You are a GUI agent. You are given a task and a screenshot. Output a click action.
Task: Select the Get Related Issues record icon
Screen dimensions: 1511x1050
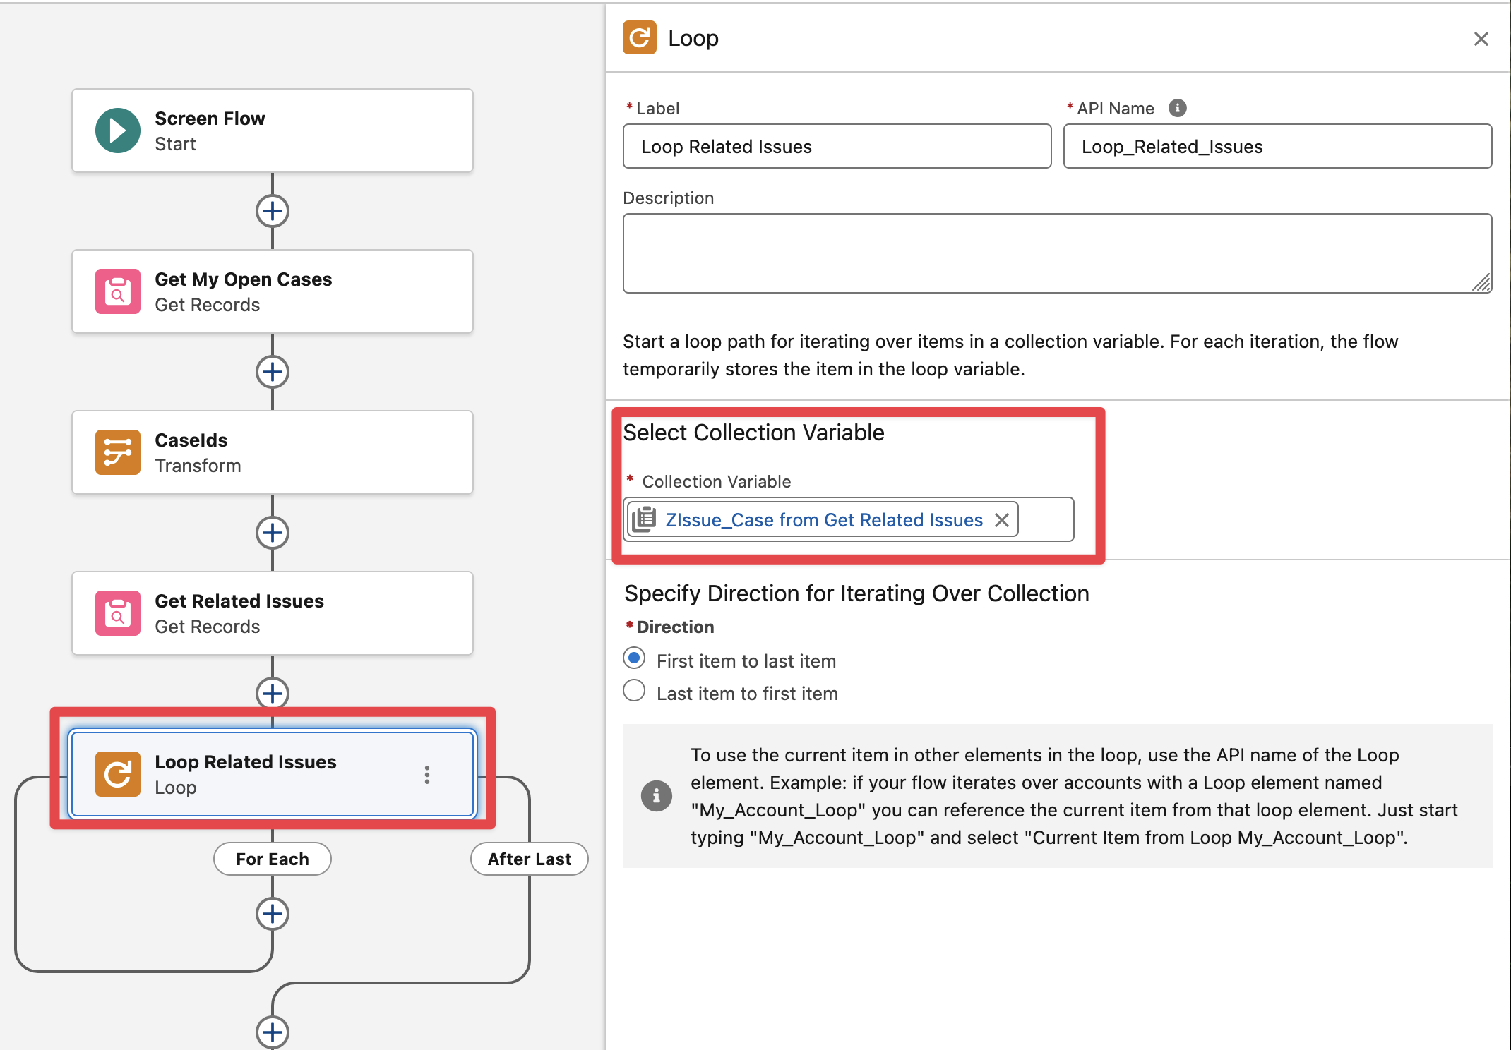pyautogui.click(x=118, y=613)
